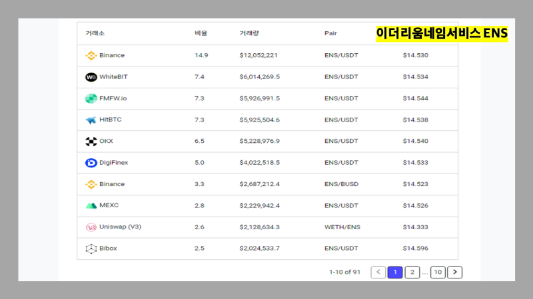The height and width of the screenshot is (299, 533).
Task: Click the 2.5 ratio value
Action: [x=199, y=249]
